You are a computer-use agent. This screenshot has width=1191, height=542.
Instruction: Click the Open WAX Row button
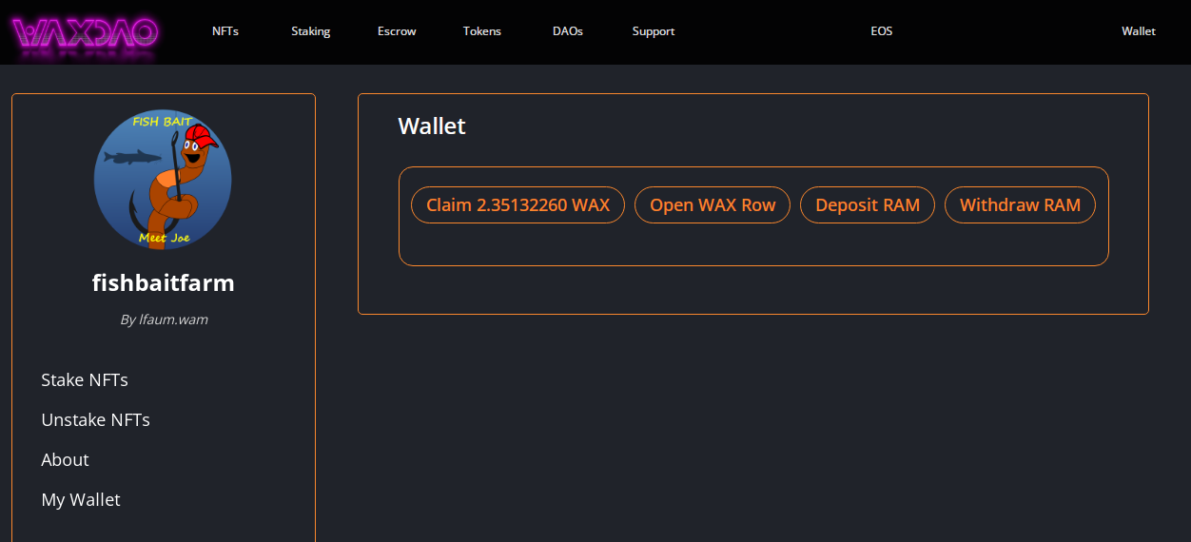(x=713, y=205)
